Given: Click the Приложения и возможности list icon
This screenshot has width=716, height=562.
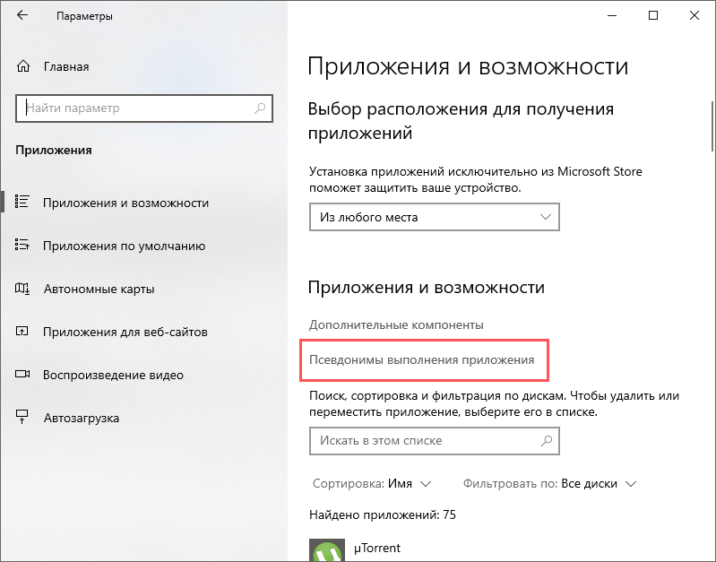Looking at the screenshot, I should (x=22, y=202).
